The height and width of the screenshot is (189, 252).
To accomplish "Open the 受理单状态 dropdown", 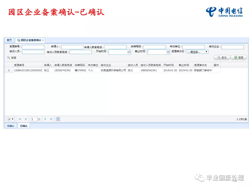I will point(197,52).
